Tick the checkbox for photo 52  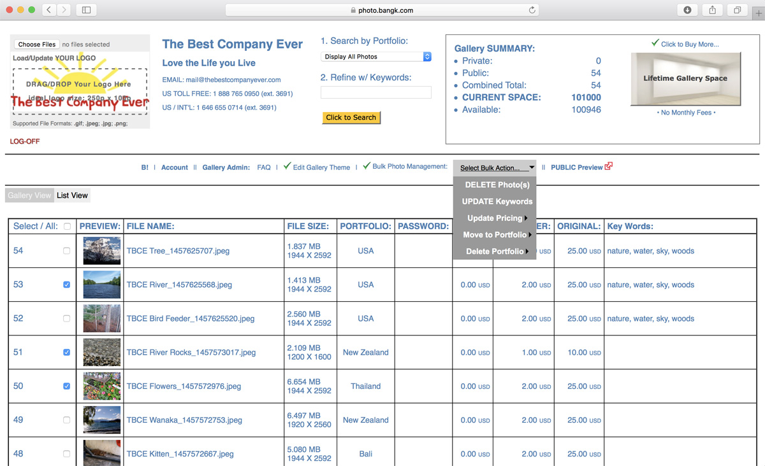(x=66, y=318)
